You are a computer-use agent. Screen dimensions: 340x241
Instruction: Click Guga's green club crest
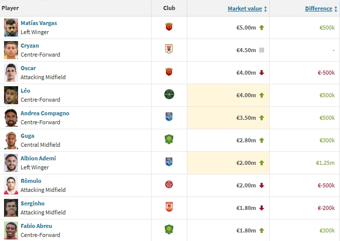point(169,139)
